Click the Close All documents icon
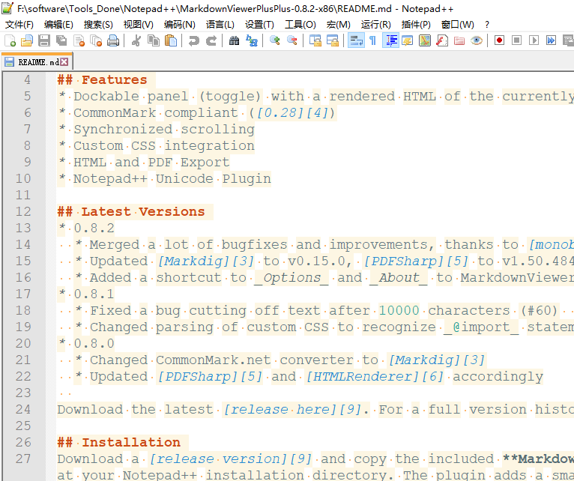The image size is (574, 481). pyautogui.click(x=96, y=40)
